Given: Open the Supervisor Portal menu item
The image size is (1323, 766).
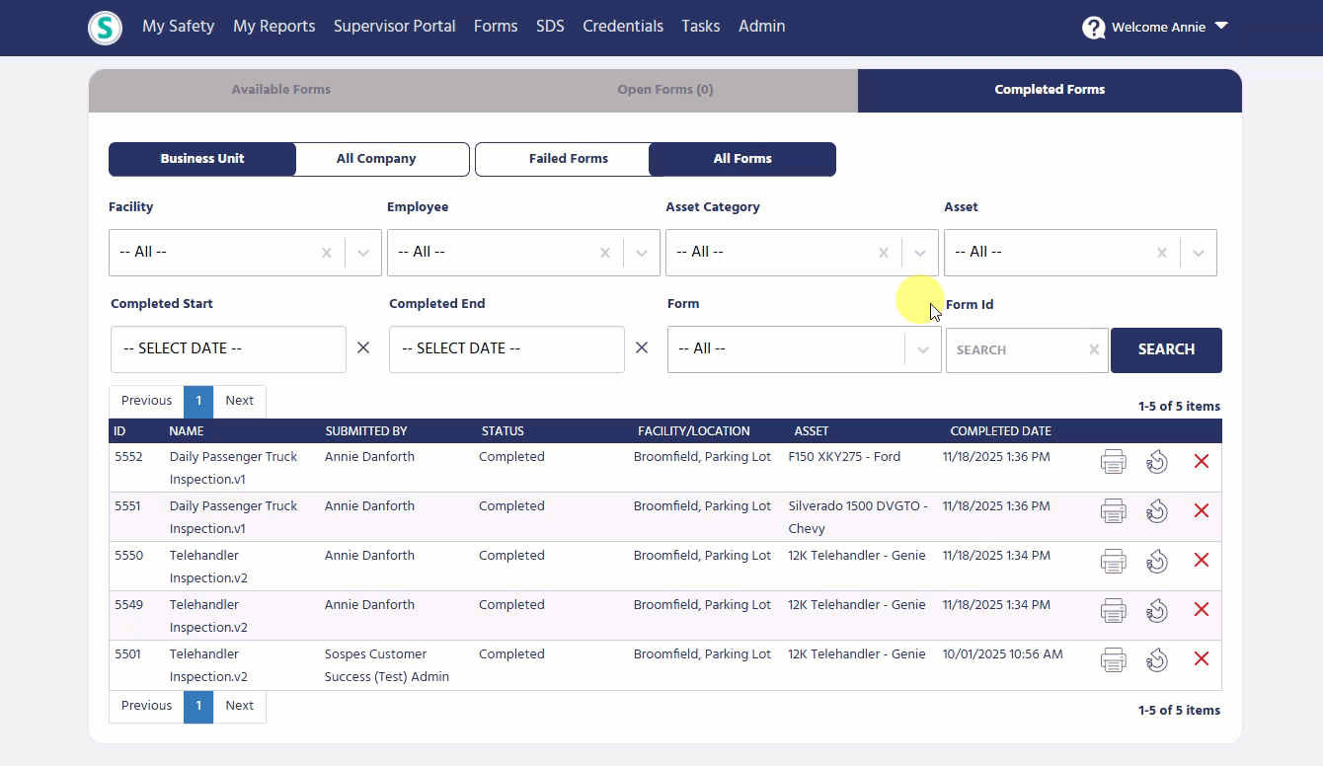Looking at the screenshot, I should pos(394,27).
